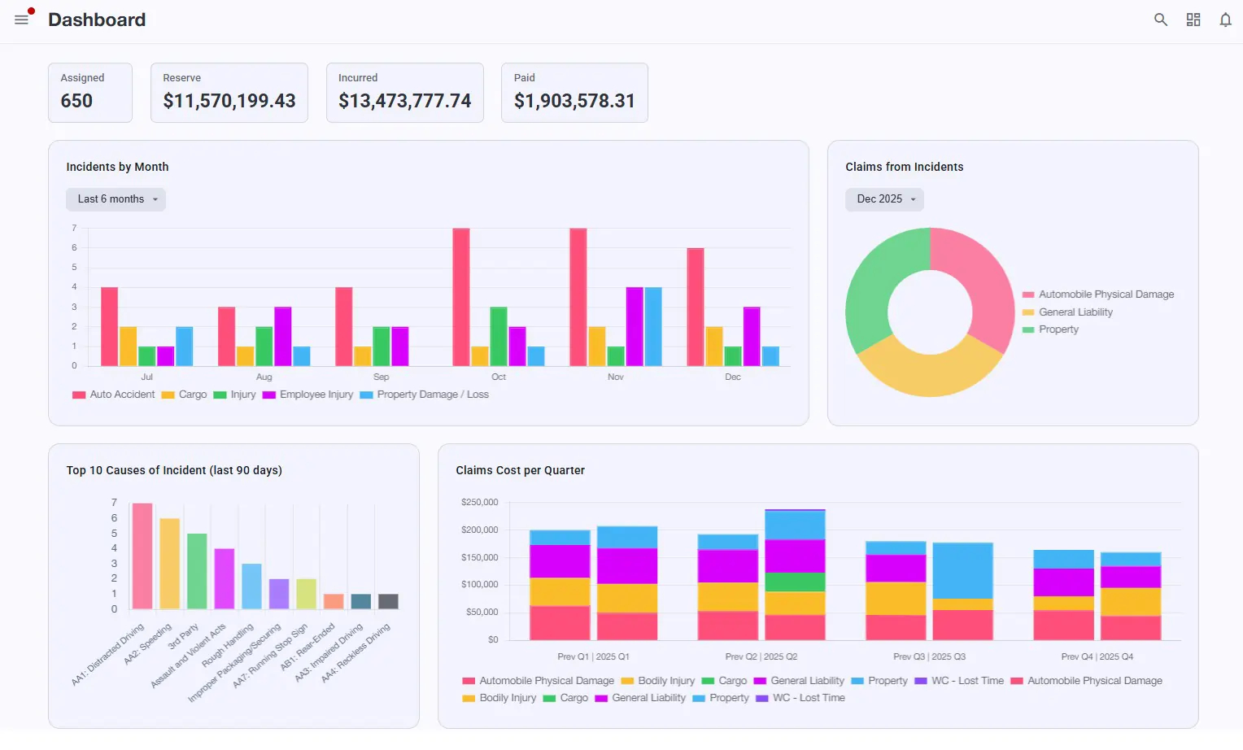Select the 2025 Q3 Property blue segment
Viewport: 1243px width, 750px height.
pos(963,570)
